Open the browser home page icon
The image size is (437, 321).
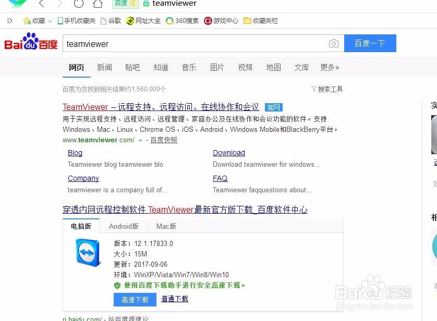click(x=96, y=4)
